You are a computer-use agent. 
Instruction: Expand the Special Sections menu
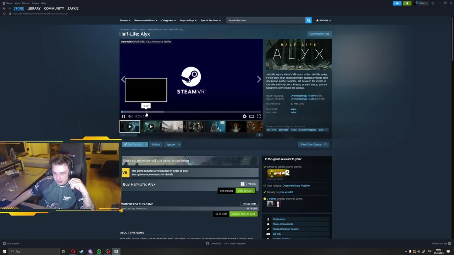pos(210,20)
